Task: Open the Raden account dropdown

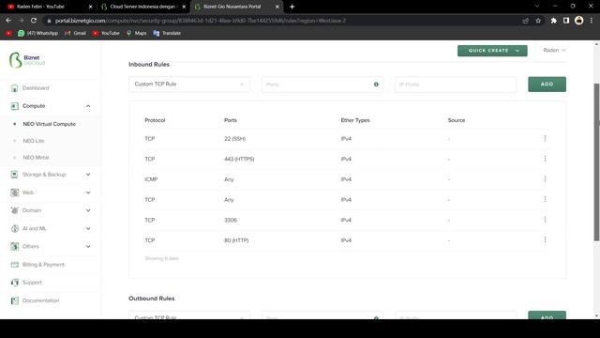Action: pyautogui.click(x=554, y=50)
